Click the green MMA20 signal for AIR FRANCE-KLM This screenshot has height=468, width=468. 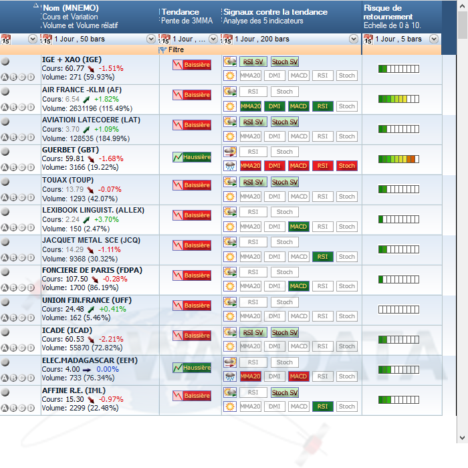[x=251, y=106]
